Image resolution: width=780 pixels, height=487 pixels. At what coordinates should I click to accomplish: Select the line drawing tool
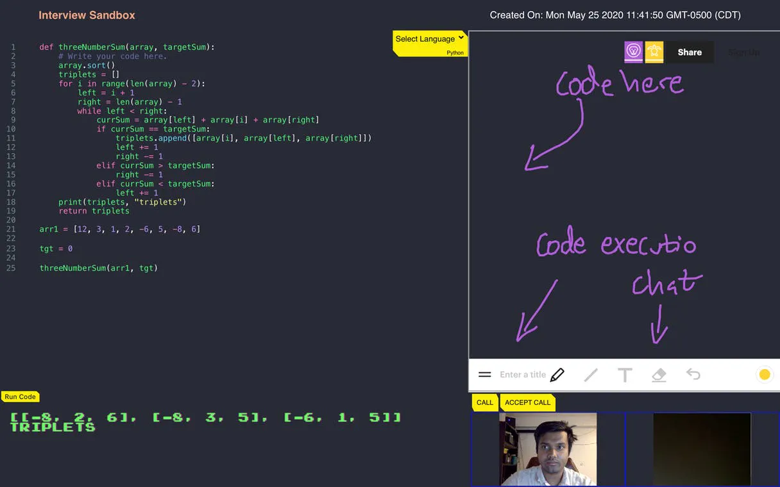(591, 375)
